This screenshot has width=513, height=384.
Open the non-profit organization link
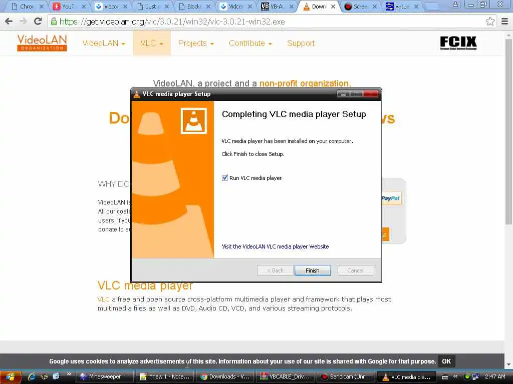click(x=305, y=83)
